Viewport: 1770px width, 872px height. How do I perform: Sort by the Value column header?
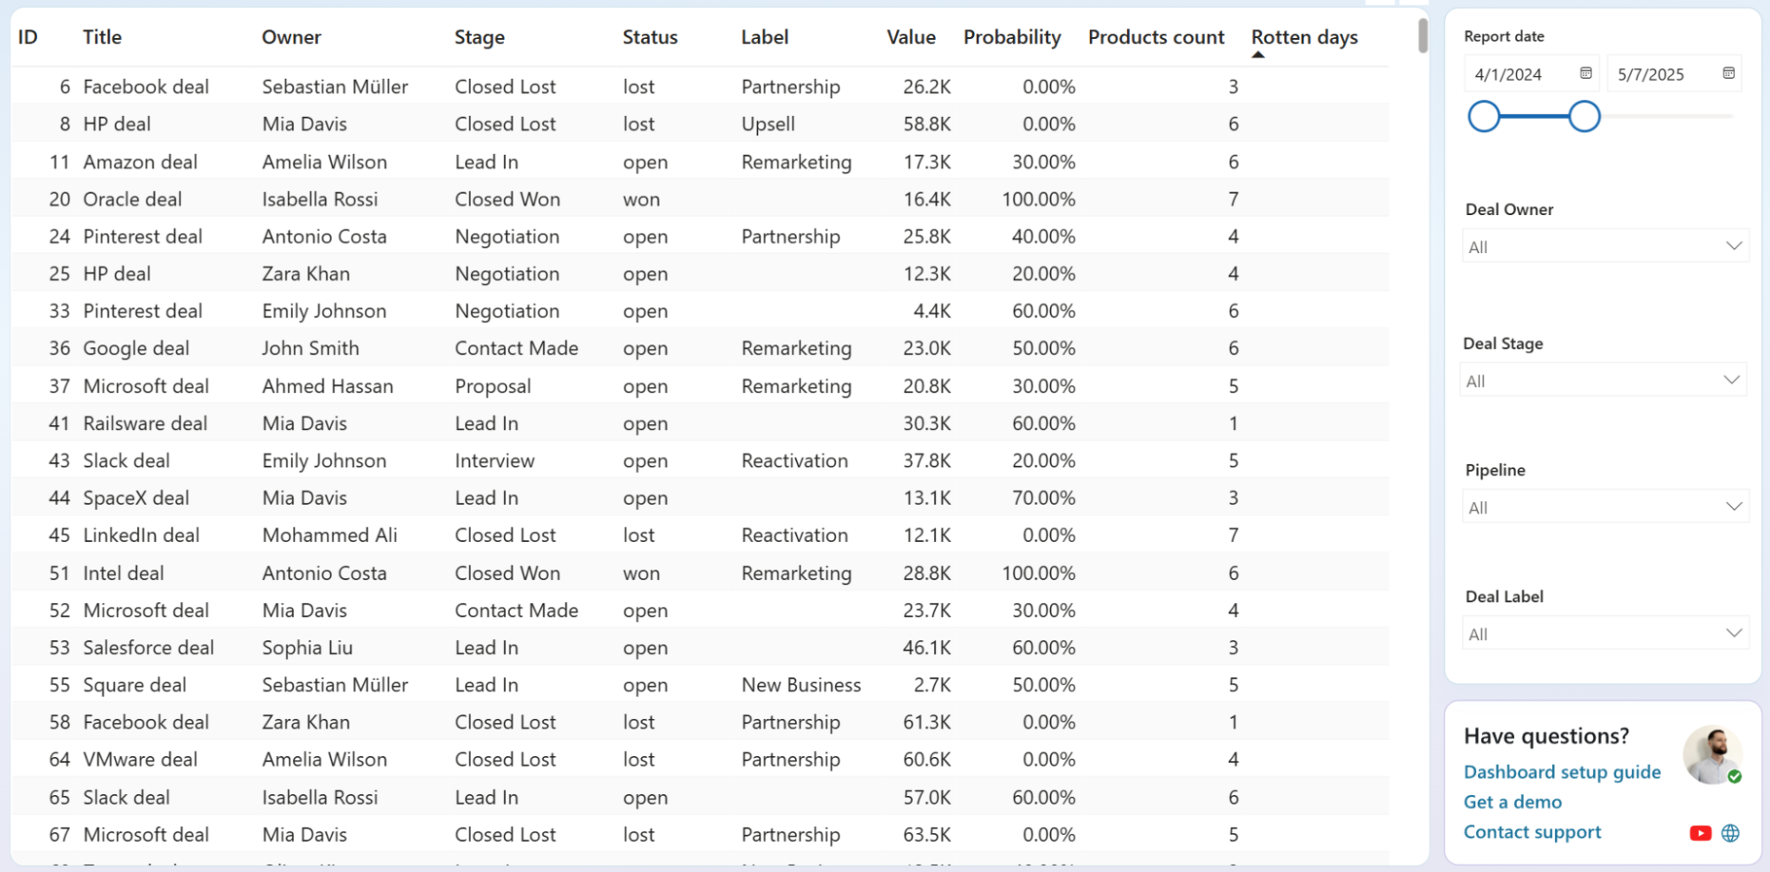pyautogui.click(x=910, y=37)
